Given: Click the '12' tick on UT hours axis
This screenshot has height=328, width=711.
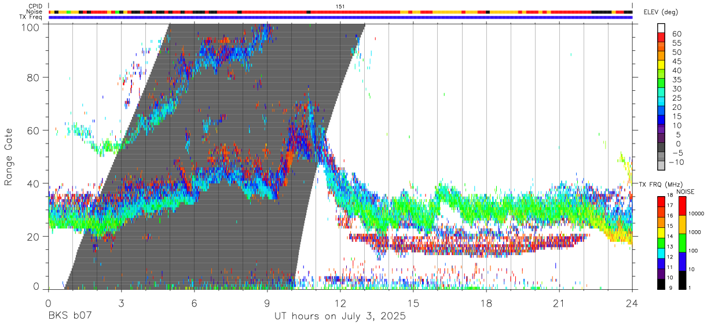Looking at the screenshot, I should coord(340,303).
